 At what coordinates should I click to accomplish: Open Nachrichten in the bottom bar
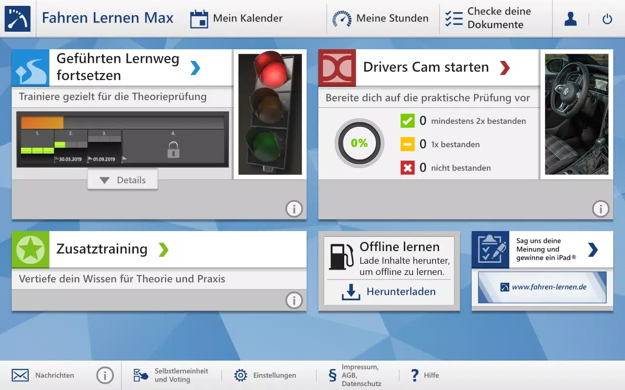(42, 375)
